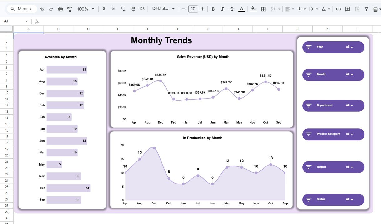Screen dimensions: 381x224
Task: Insert a link using the toolbar icon
Action: [x=338, y=9]
